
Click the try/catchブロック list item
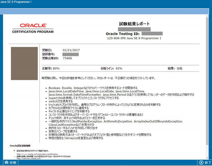(x=105, y=104)
